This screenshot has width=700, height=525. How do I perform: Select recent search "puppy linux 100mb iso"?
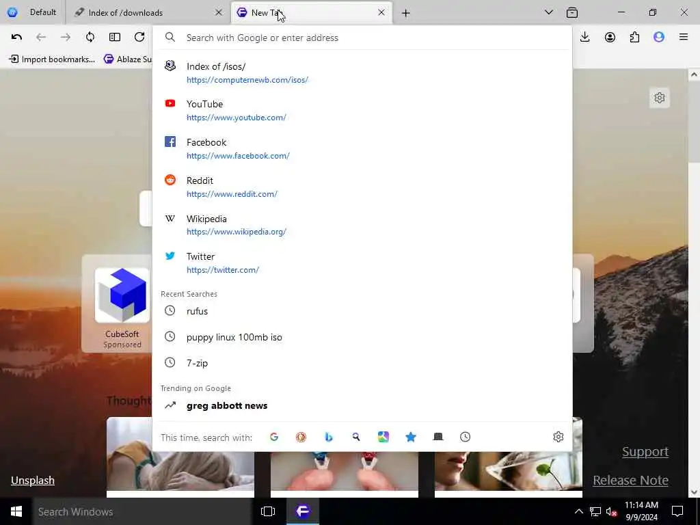(x=362, y=337)
